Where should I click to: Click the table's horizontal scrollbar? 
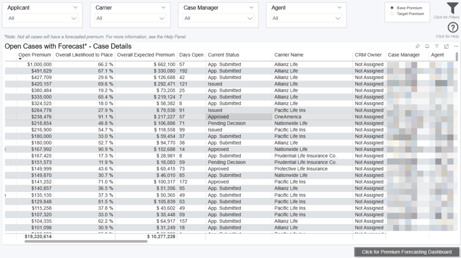click(x=86, y=241)
